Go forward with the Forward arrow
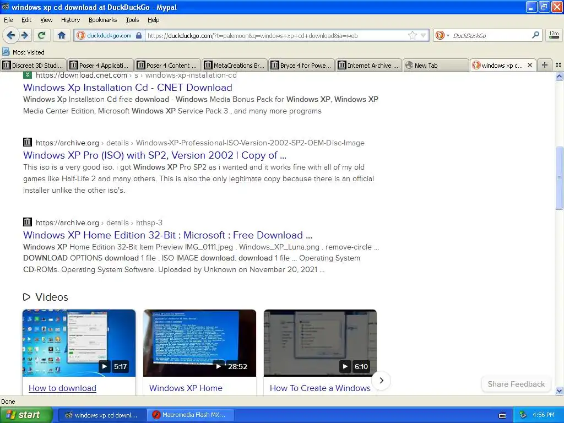The width and height of the screenshot is (564, 423). [x=25, y=35]
